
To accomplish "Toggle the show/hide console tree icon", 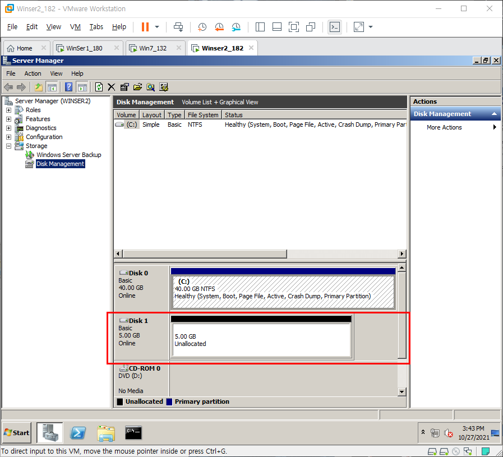I will [x=52, y=87].
